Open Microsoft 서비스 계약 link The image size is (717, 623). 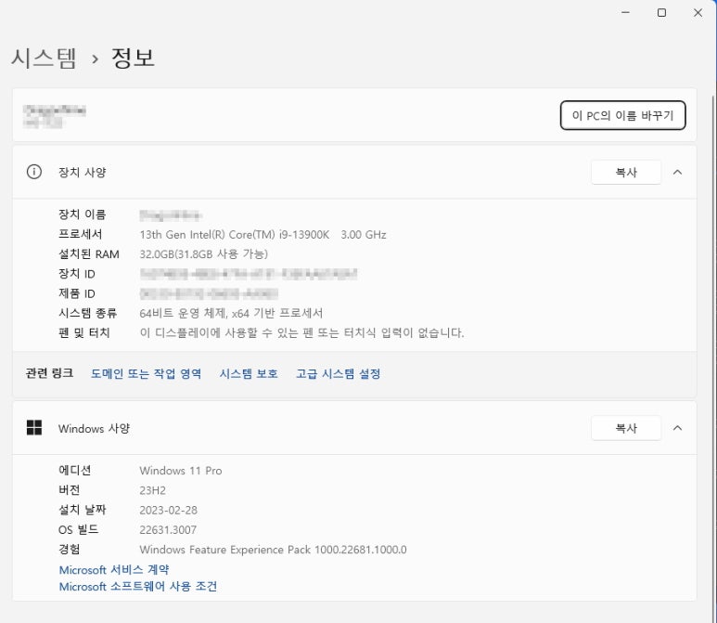114,570
